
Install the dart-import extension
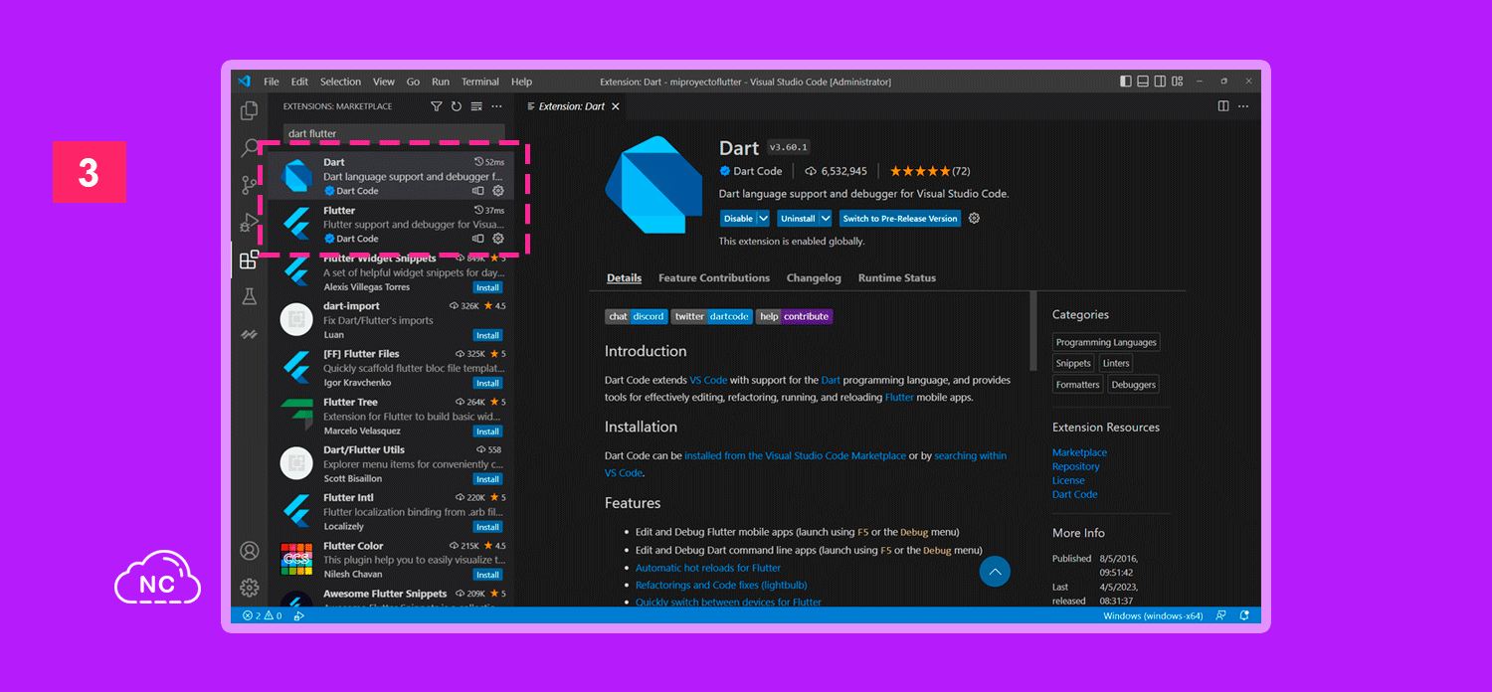pyautogui.click(x=487, y=335)
